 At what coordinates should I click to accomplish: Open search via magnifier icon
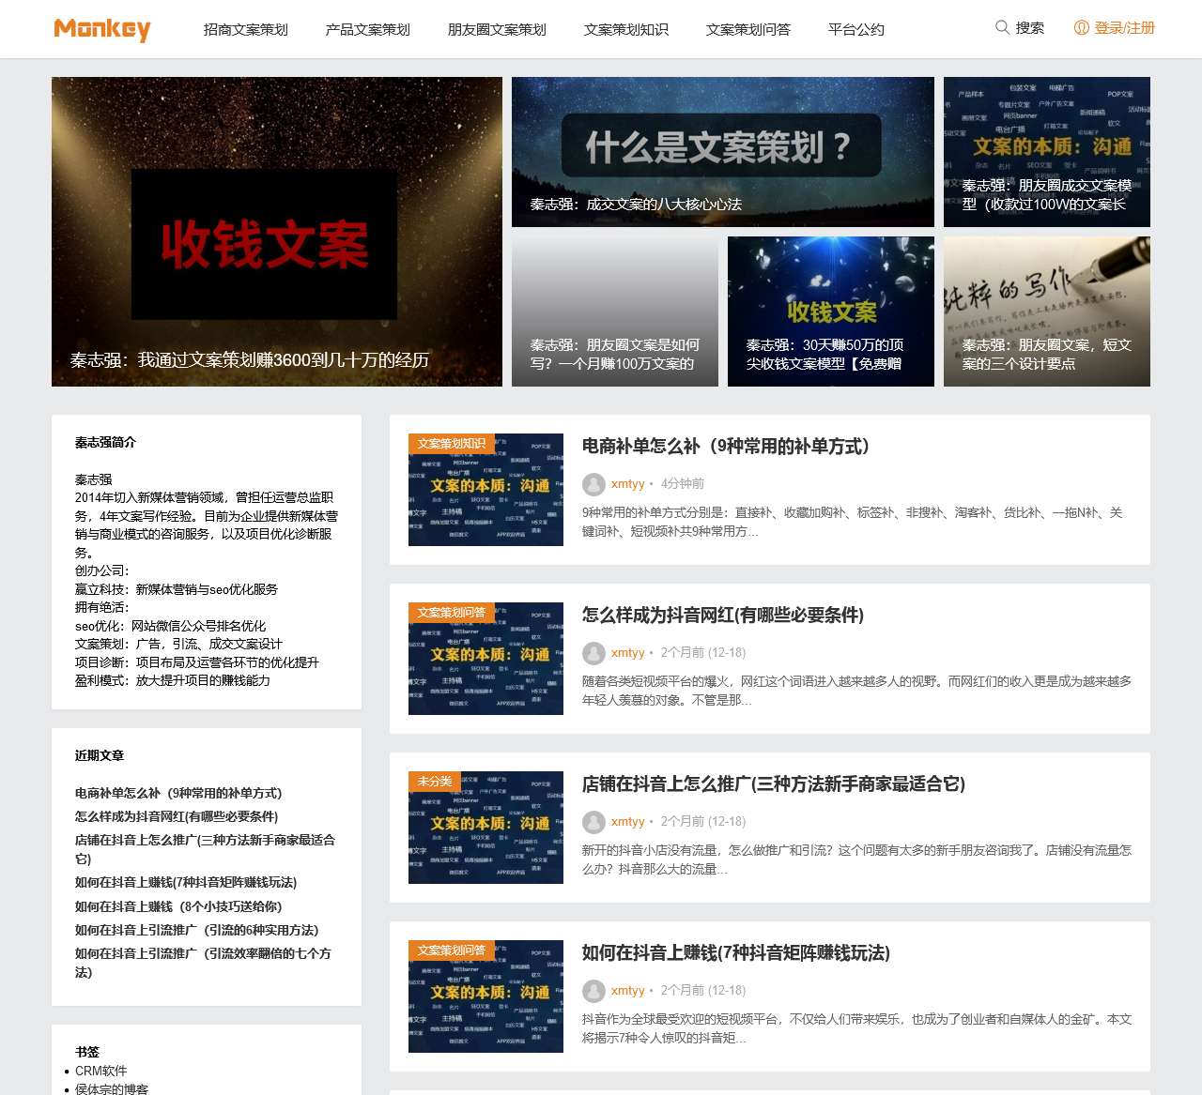click(x=1002, y=28)
